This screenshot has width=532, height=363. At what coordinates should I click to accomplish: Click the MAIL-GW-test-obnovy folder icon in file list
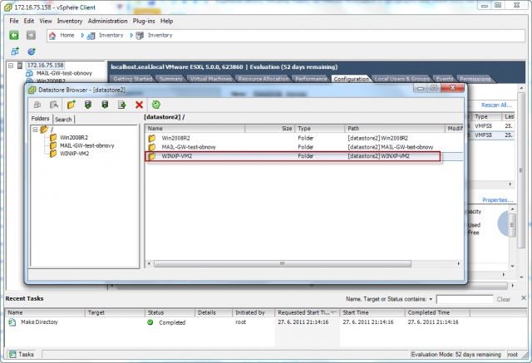[152, 147]
